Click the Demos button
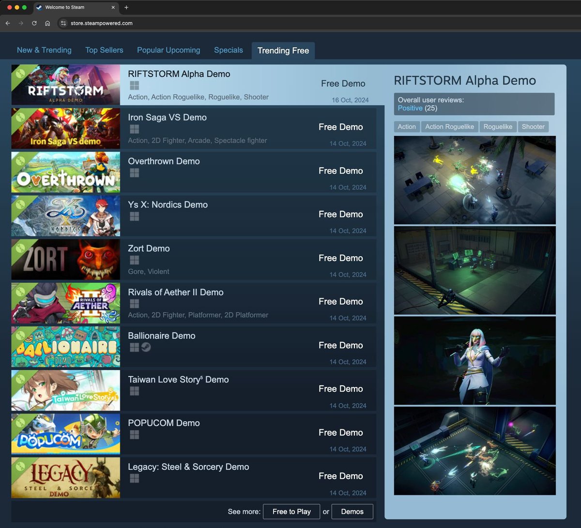 pos(352,512)
